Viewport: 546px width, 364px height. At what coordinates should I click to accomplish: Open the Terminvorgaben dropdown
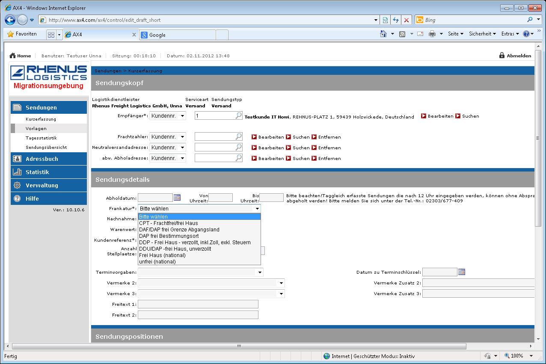(x=200, y=272)
